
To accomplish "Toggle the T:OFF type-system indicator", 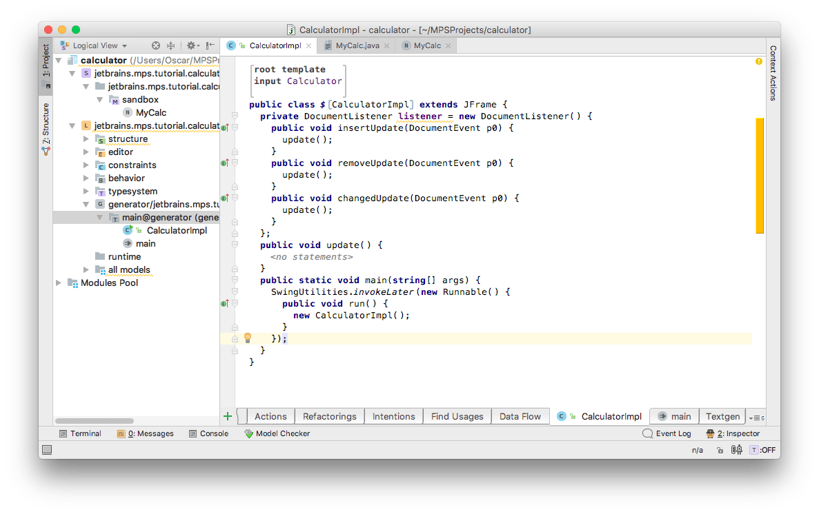I will (762, 450).
